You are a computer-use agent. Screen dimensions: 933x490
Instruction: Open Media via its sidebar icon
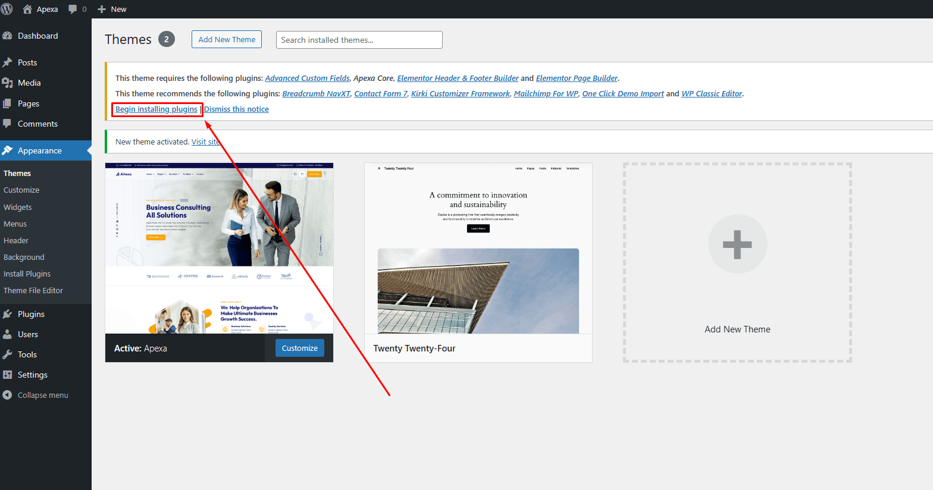[x=7, y=83]
